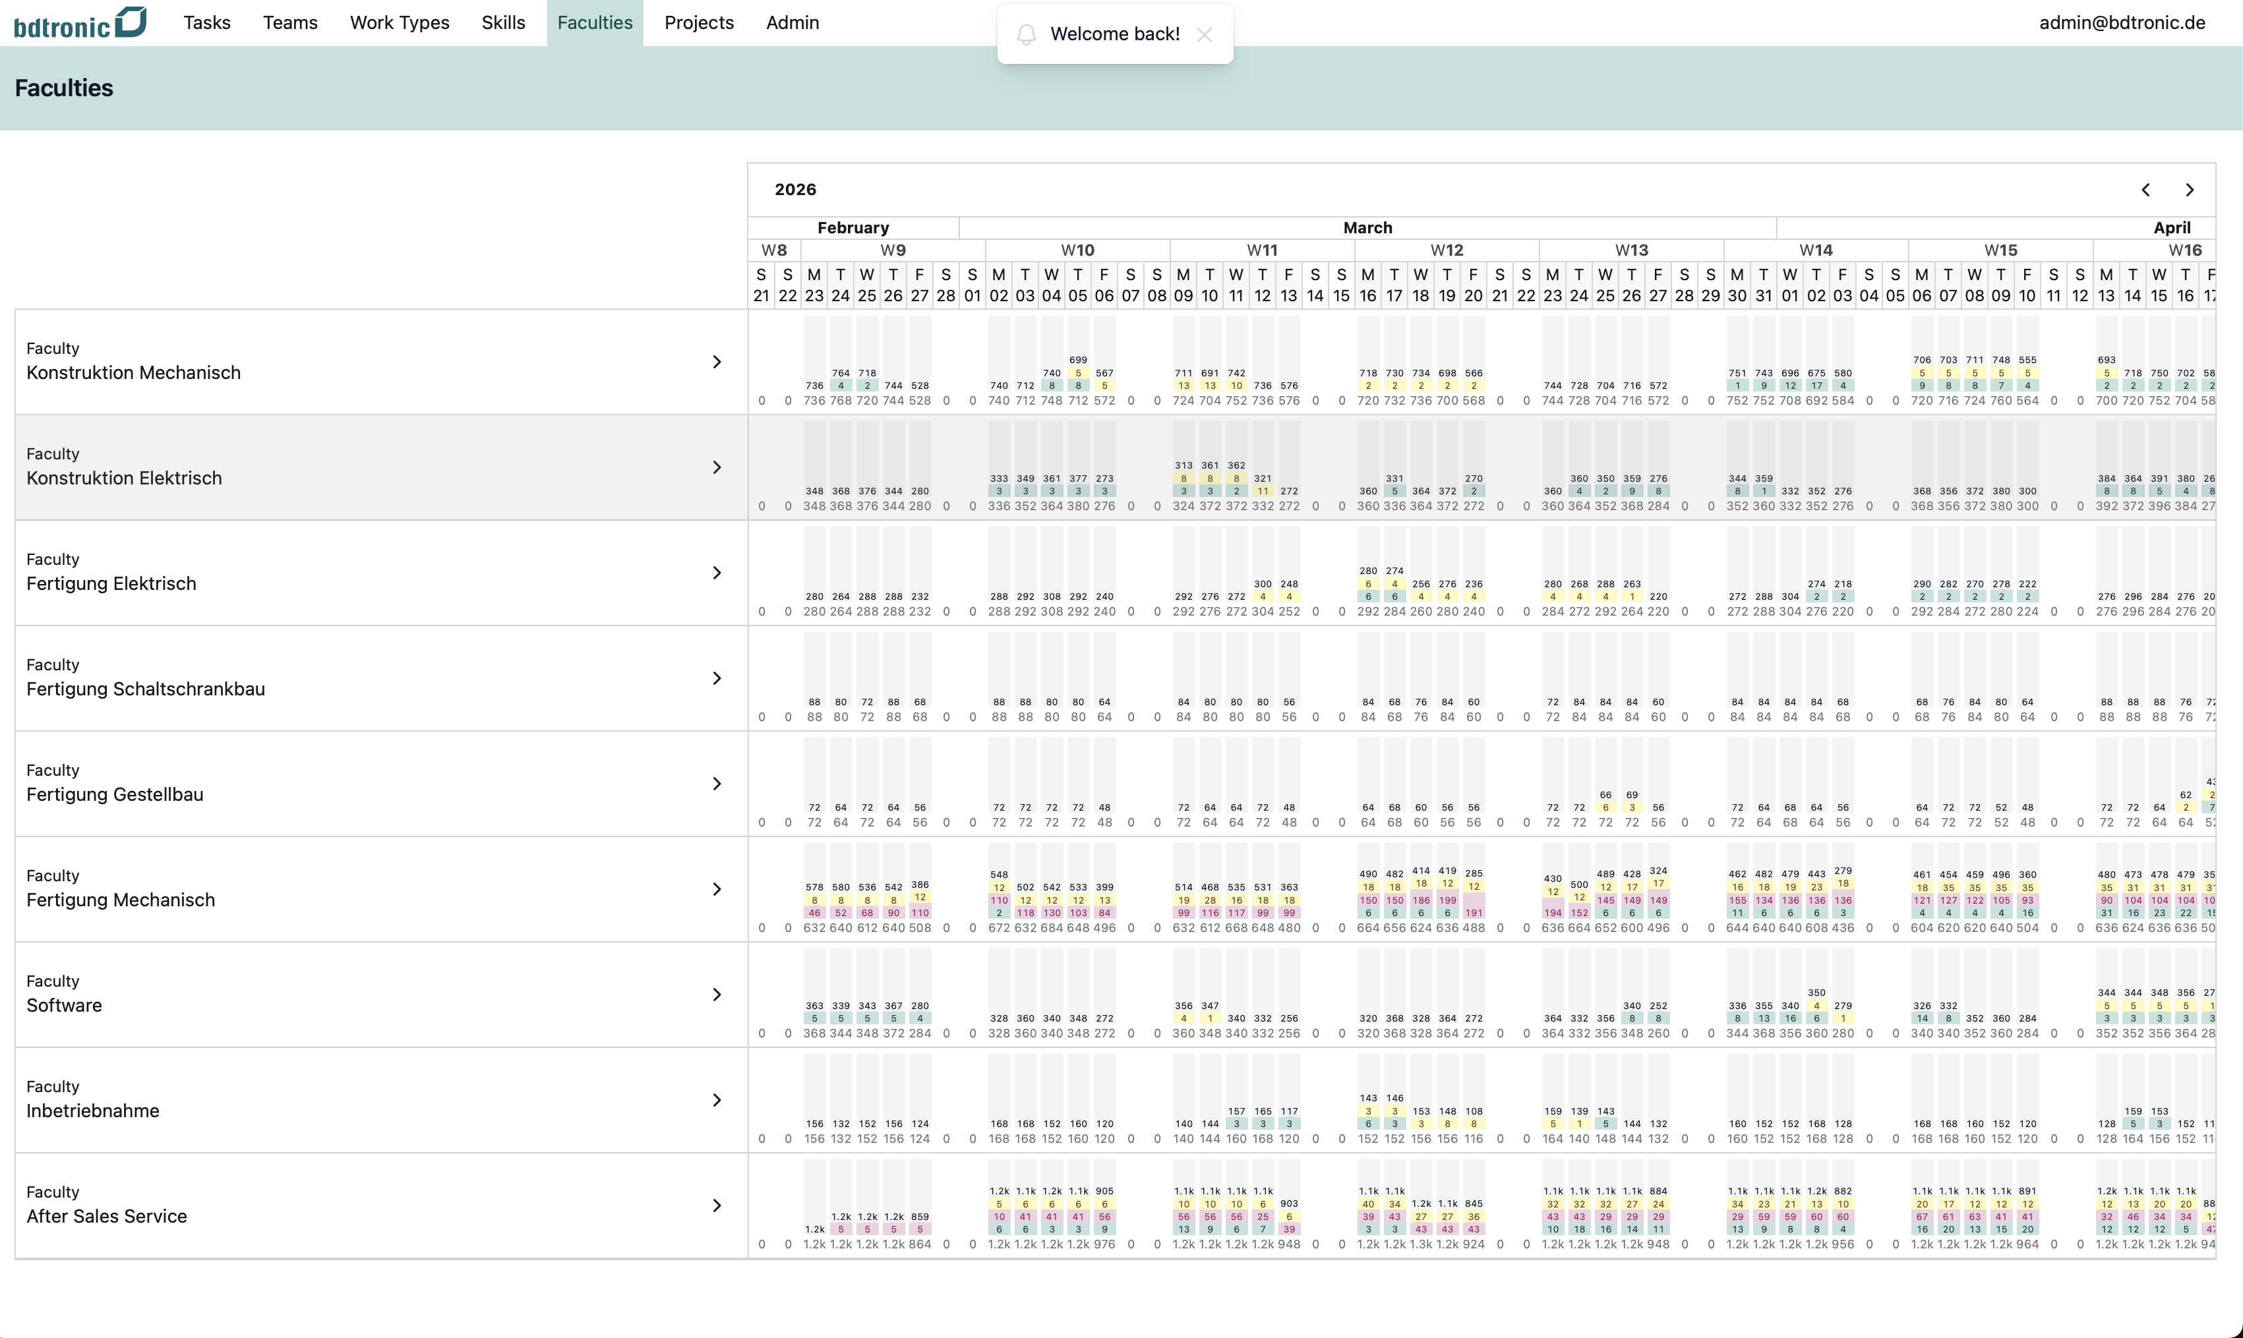Navigate to the Skills section
The width and height of the screenshot is (2243, 1338).
point(503,22)
